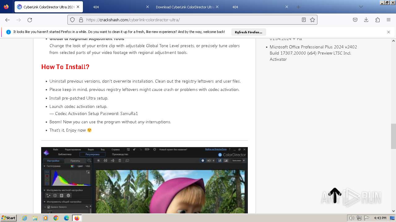Viewport: 396px width, 222px height.
Task: Open the Firefox application hamburger menu
Action: click(x=389, y=20)
